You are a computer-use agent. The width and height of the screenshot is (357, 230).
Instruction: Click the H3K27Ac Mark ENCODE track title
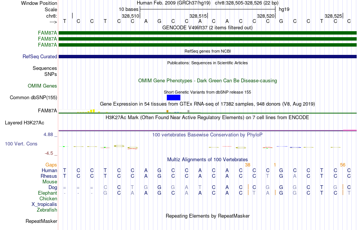pyautogui.click(x=207, y=118)
